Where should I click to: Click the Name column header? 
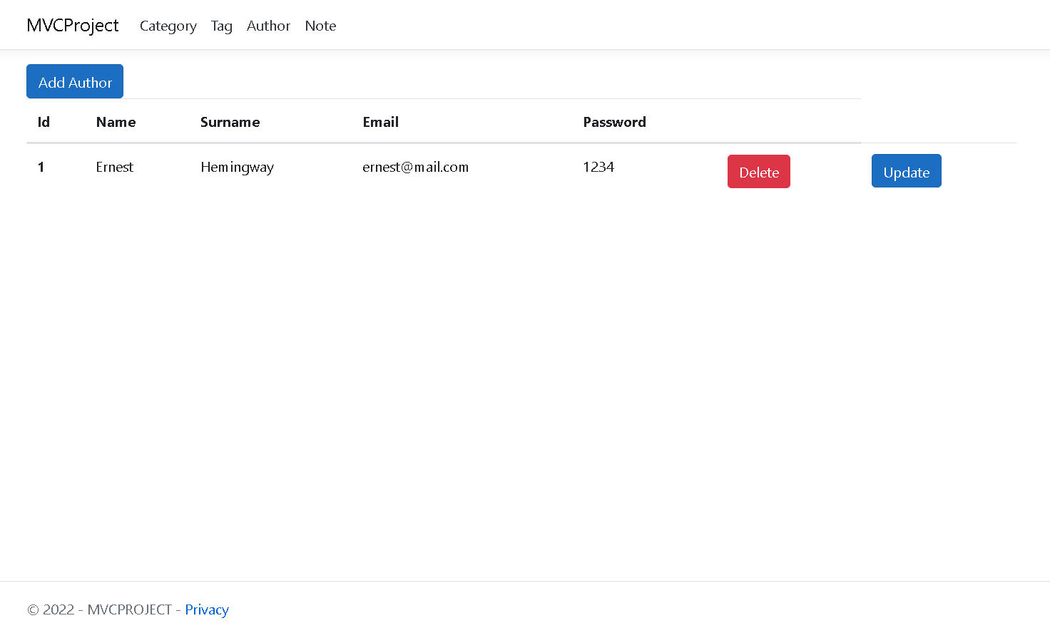tap(116, 122)
